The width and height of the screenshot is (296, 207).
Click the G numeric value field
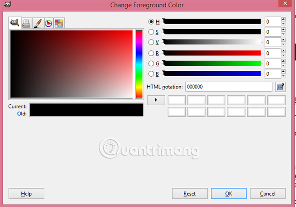pyautogui.click(x=273, y=64)
